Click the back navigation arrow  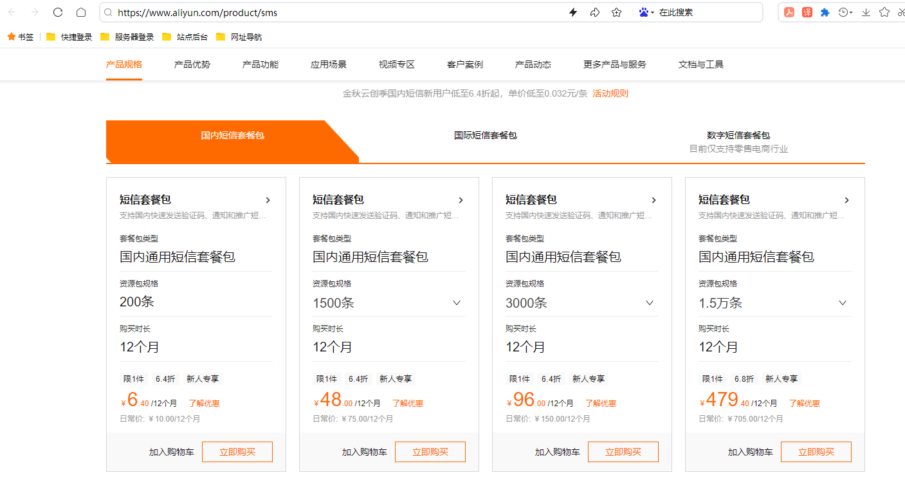click(x=12, y=12)
